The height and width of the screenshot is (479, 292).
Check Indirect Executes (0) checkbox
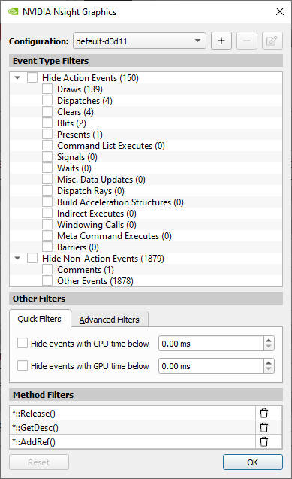click(47, 214)
